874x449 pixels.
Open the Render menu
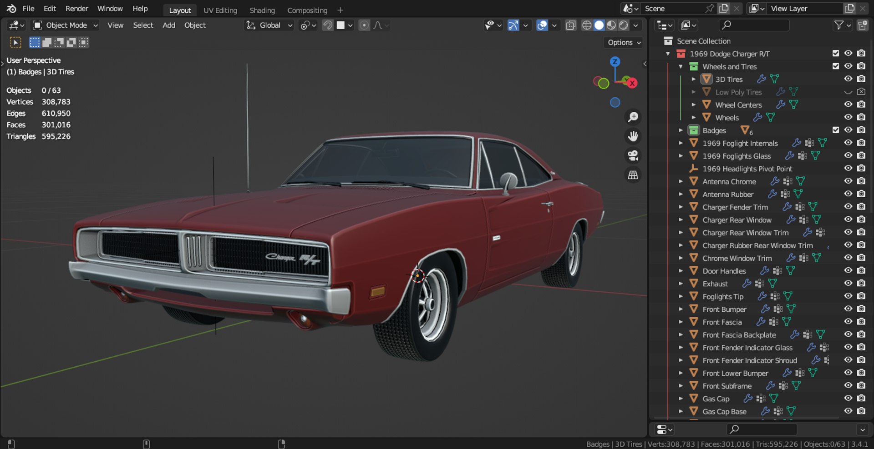(76, 9)
